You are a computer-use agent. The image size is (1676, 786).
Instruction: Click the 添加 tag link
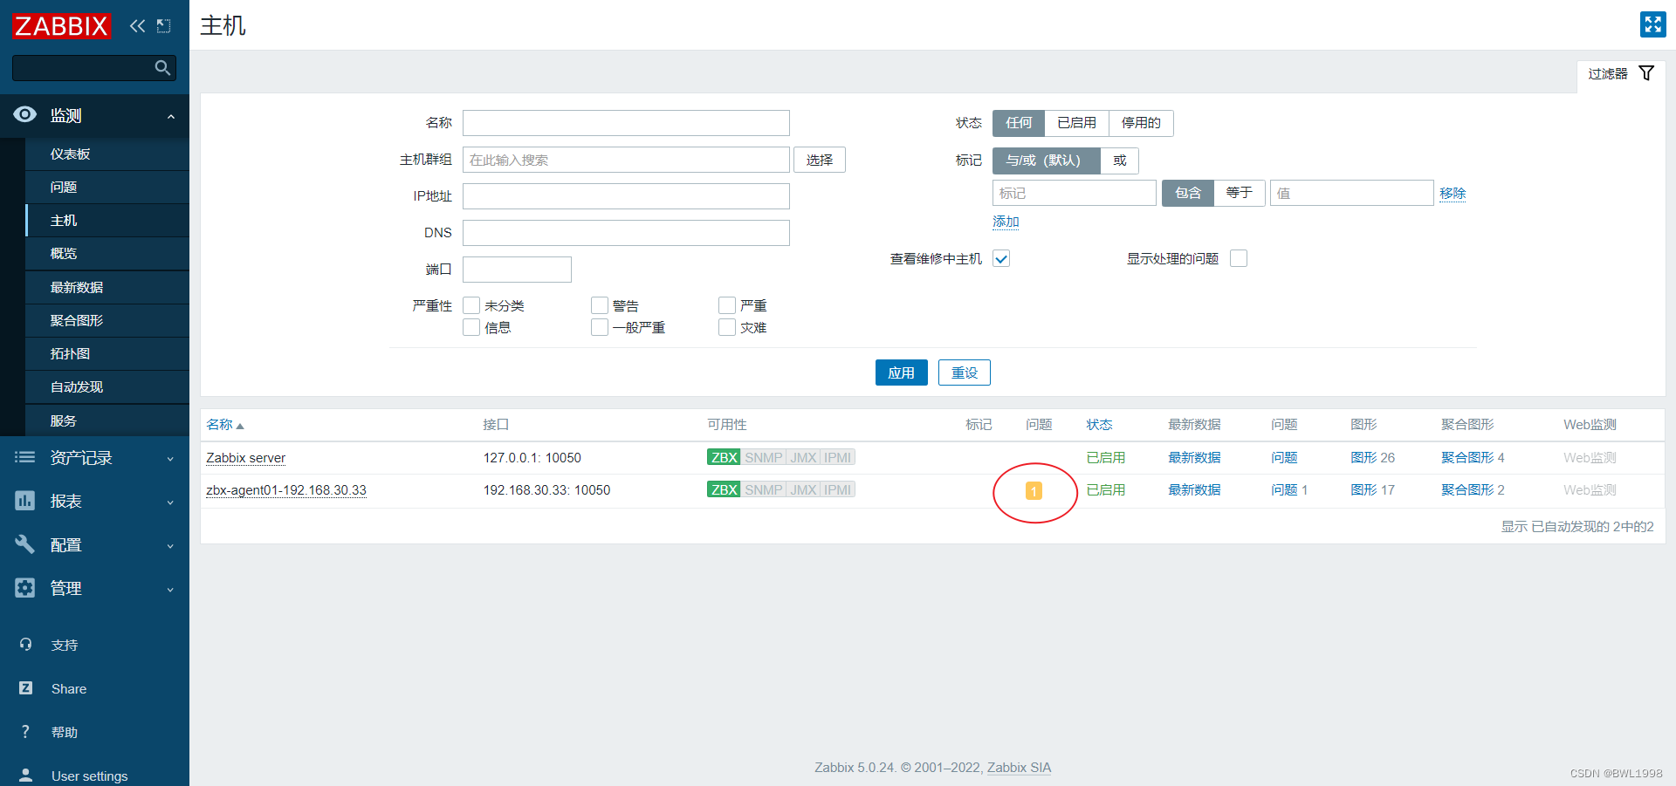tap(1006, 222)
